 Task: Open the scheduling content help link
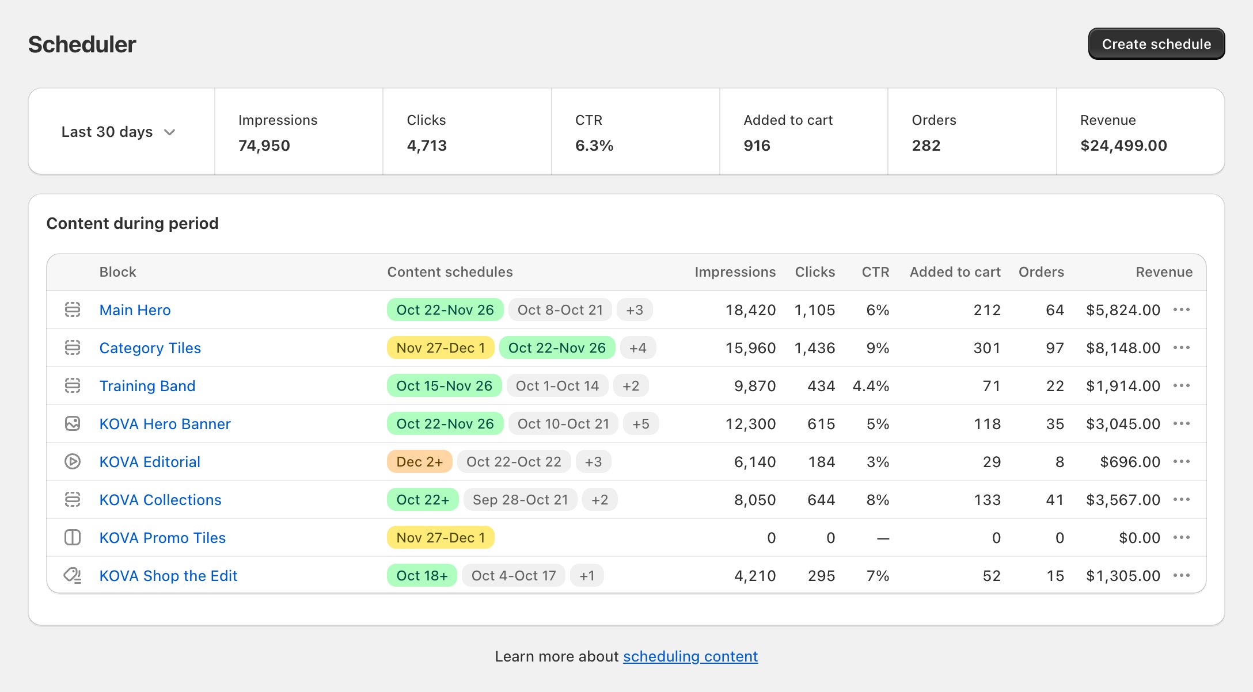pos(690,656)
